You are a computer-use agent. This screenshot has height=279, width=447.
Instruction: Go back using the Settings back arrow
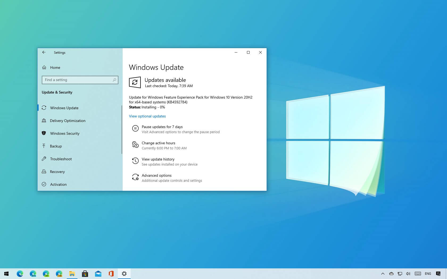(44, 52)
